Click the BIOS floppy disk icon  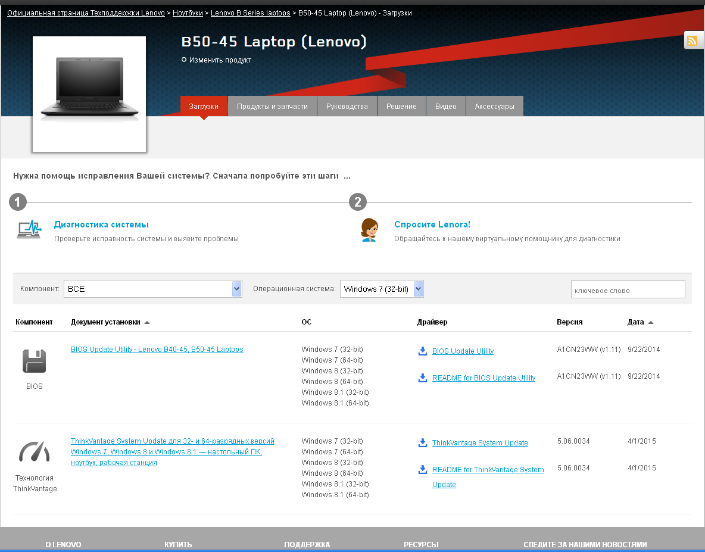click(34, 361)
